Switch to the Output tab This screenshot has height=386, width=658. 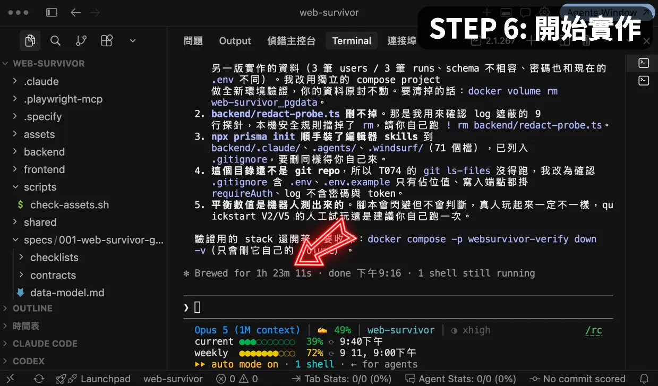(x=235, y=41)
